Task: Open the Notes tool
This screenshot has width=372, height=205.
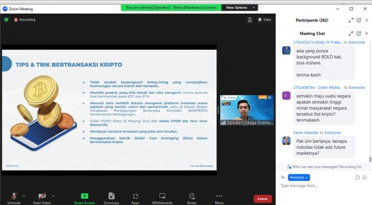Action: tap(192, 198)
